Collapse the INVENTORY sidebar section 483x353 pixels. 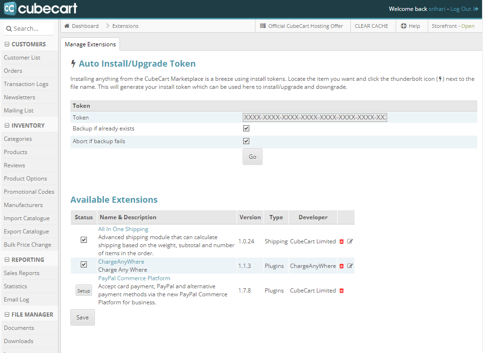(x=7, y=126)
